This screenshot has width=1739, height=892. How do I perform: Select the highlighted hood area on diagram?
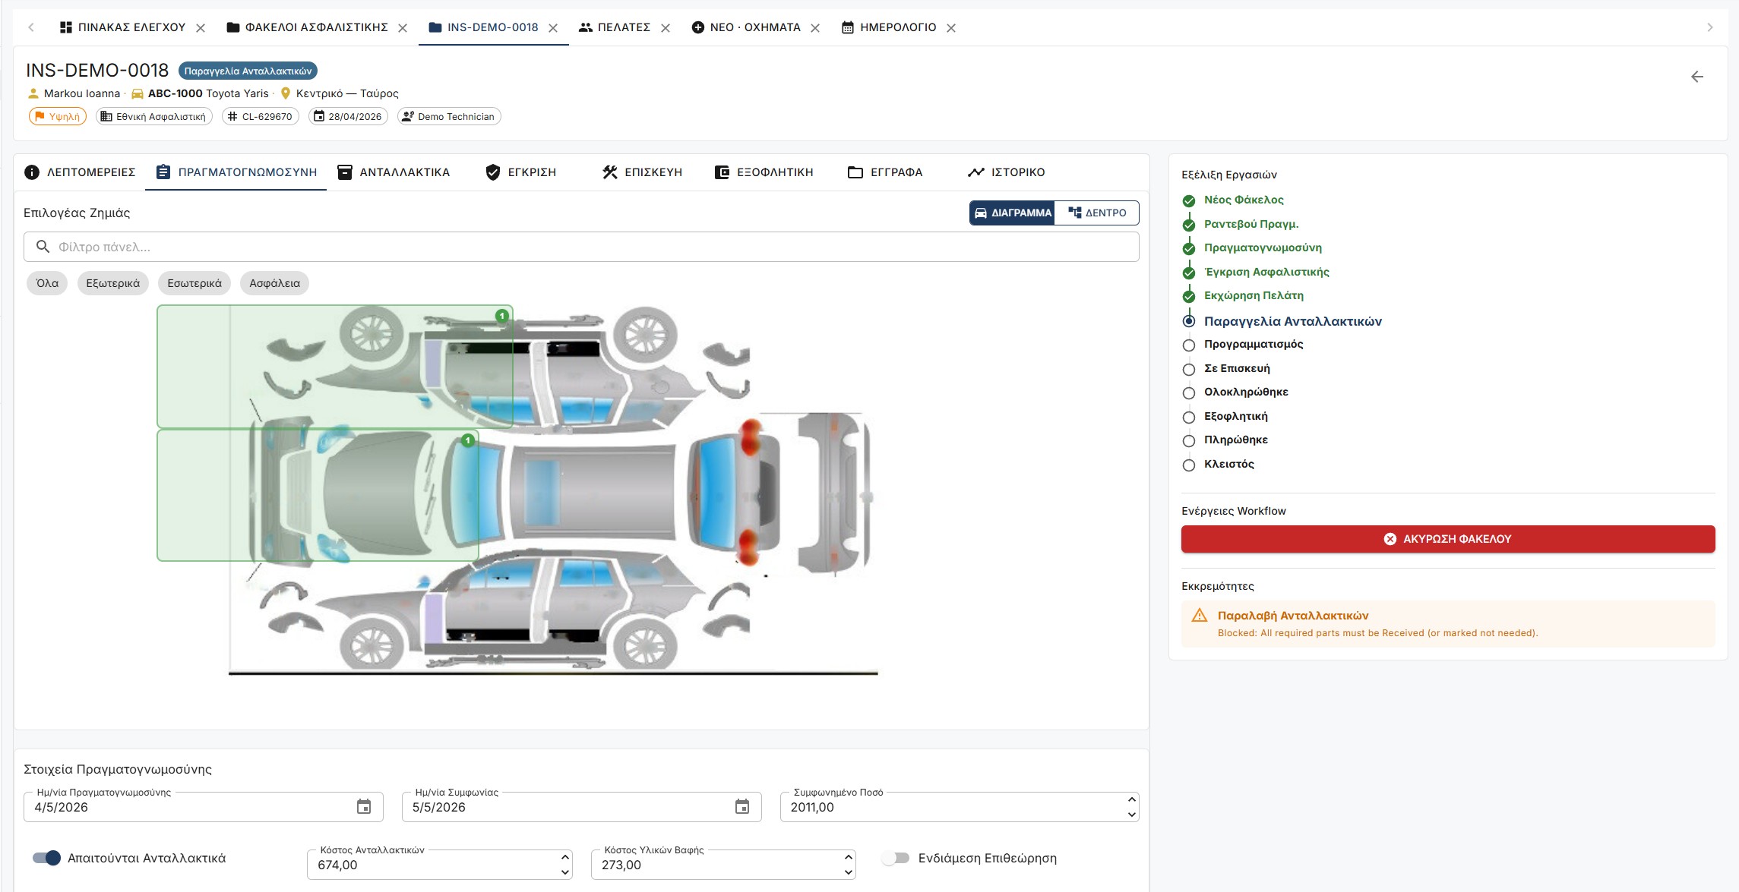pos(318,496)
